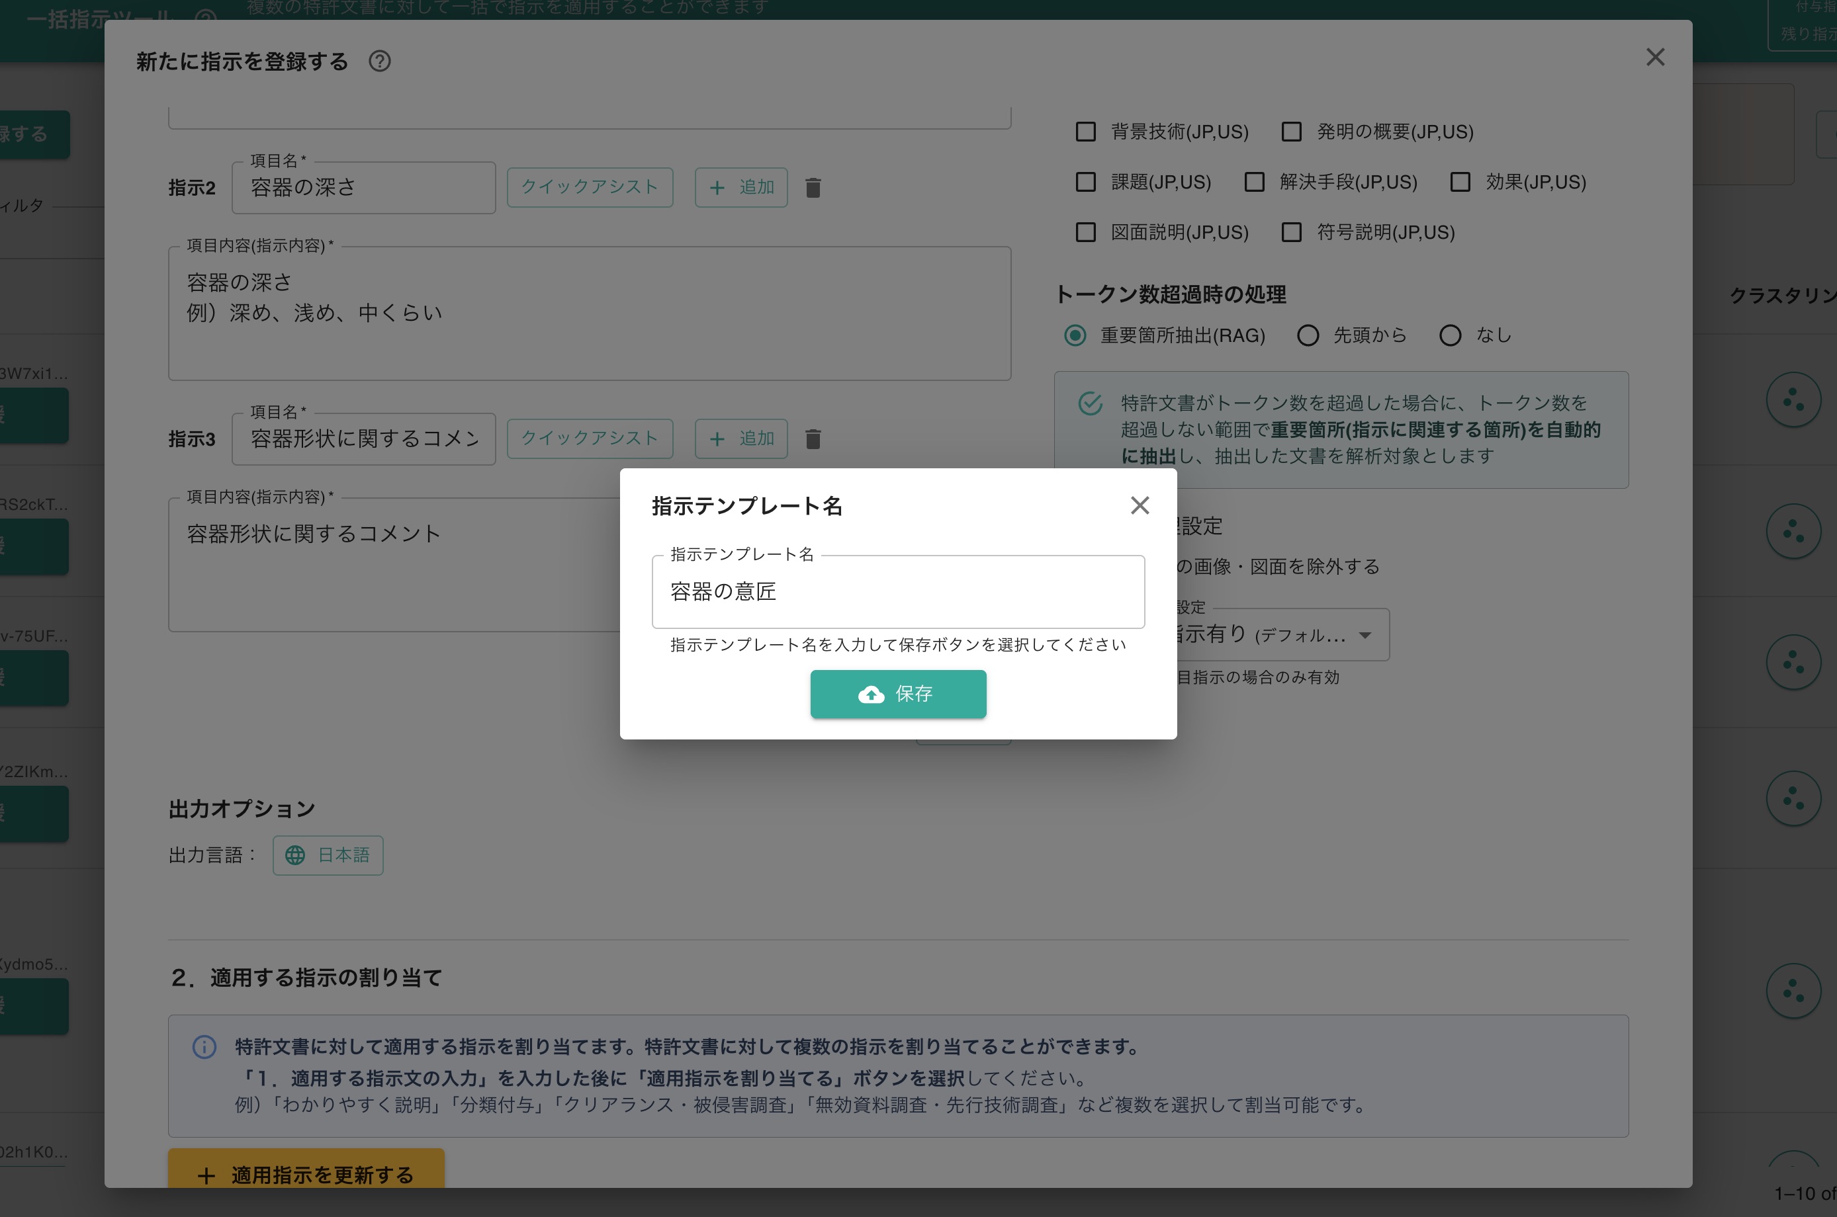Check 発明の概要(JP,US) checkbox
The width and height of the screenshot is (1837, 1217).
point(1291,132)
